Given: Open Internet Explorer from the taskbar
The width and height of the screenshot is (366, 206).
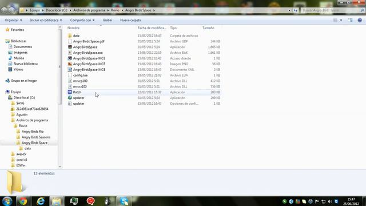Looking at the screenshot, I should (x=41, y=201).
